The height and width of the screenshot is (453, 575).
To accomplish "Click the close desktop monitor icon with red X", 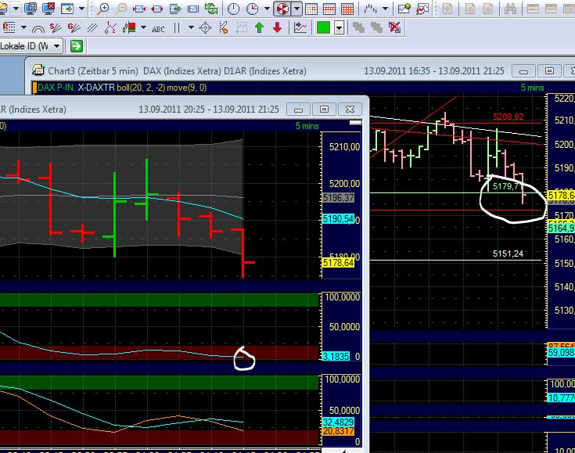I will tap(48, 9).
